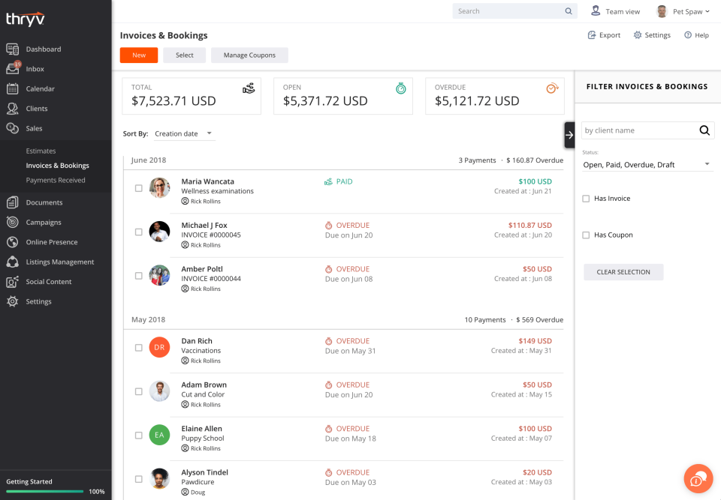This screenshot has height=500, width=721.
Task: Open the Pet Spaw account menu
Action: pyautogui.click(x=683, y=11)
